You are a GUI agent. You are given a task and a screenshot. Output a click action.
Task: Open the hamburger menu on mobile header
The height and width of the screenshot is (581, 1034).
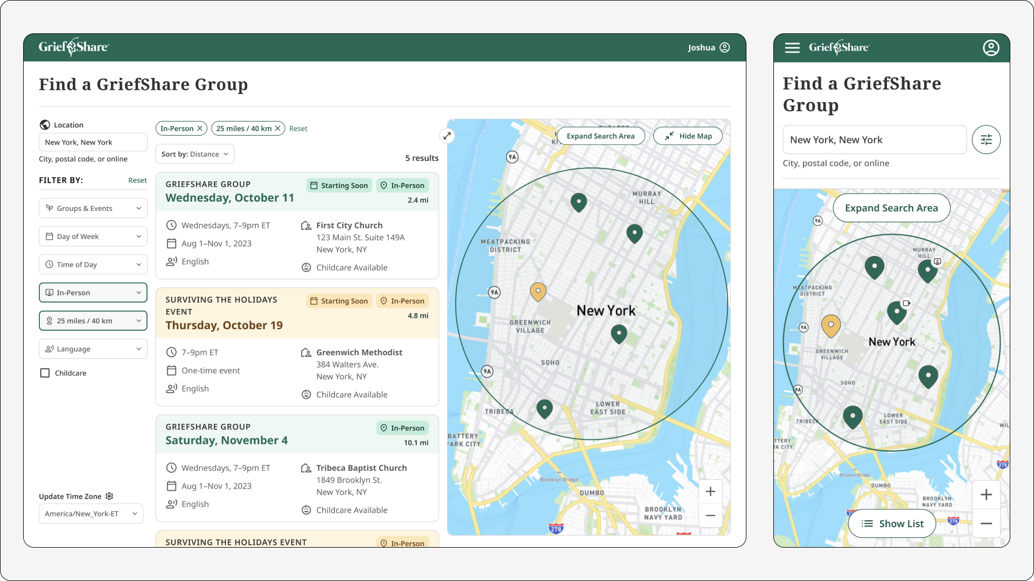coord(792,47)
